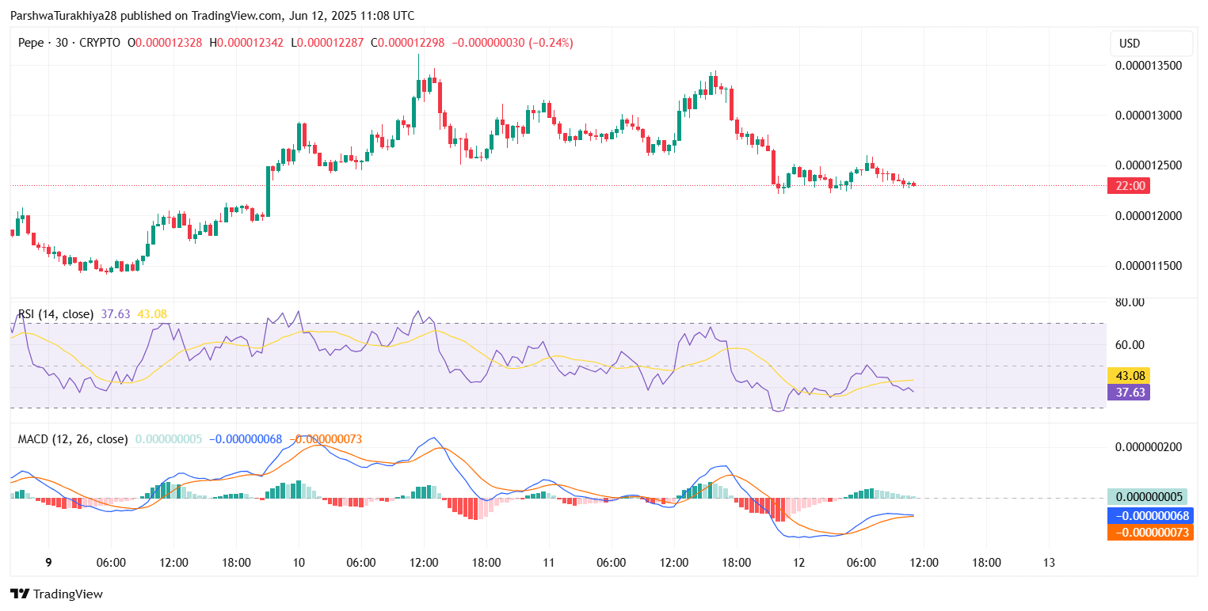Click the 80.00 level on RSI scale
Screen dimensions: 1208x611
[x=1130, y=302]
